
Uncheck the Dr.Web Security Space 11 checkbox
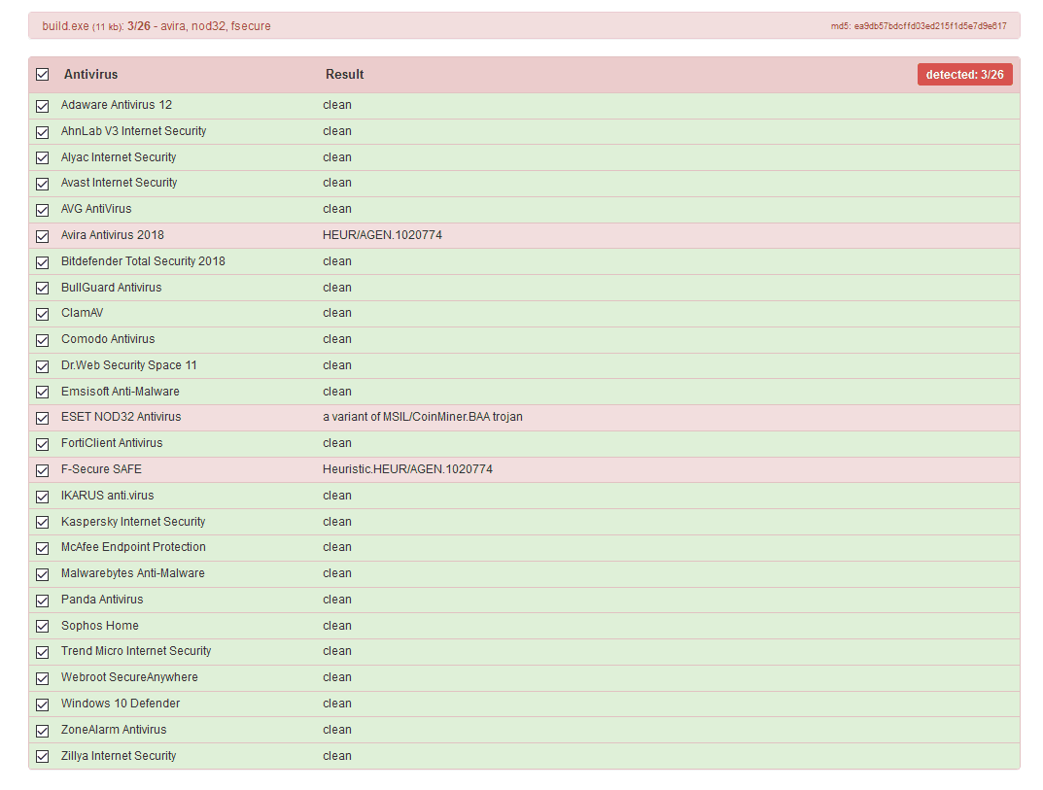point(43,366)
